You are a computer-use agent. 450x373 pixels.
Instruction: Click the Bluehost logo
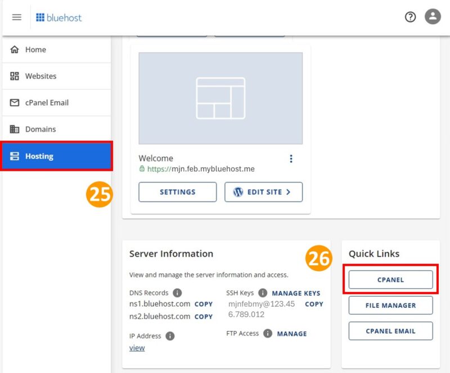pyautogui.click(x=59, y=17)
